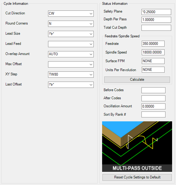The image size is (176, 185).
Task: Open the Max Offset dropdown
Action: click(71, 64)
